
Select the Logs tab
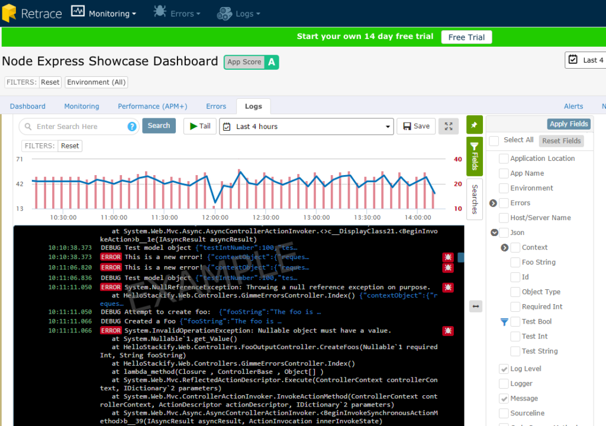click(x=253, y=106)
